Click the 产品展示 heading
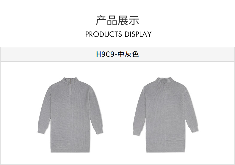The width and height of the screenshot is (235, 165). point(118,21)
